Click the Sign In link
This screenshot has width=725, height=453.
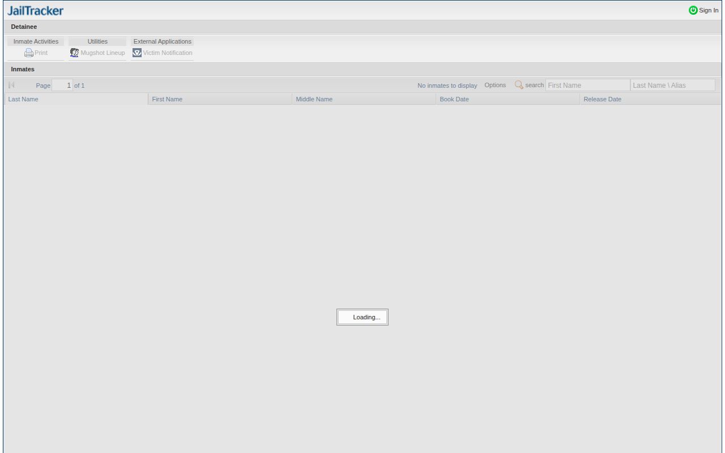[x=709, y=10]
